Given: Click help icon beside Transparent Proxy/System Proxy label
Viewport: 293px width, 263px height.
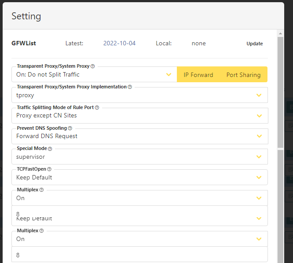Looking at the screenshot, I should coord(93,66).
